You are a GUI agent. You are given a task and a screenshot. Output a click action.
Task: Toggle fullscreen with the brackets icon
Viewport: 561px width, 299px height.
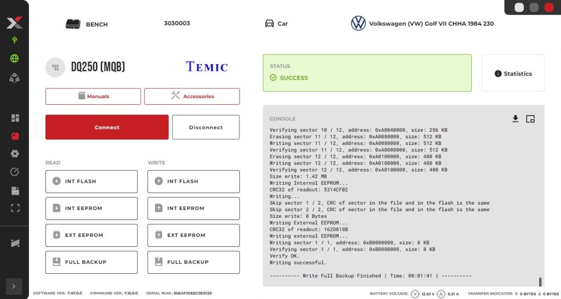tap(15, 208)
